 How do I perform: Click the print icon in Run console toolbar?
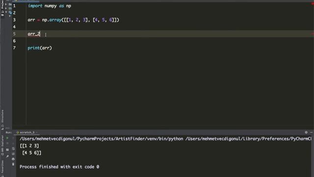point(13,159)
